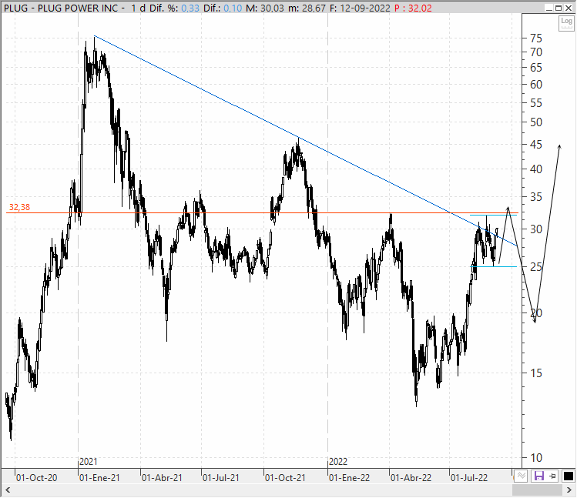Click the double-chevron collapse icon
This screenshot has width=577, height=498.
point(521,476)
